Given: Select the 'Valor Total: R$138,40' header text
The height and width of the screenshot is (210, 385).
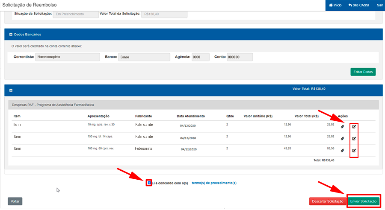Looking at the screenshot, I should tap(309, 89).
